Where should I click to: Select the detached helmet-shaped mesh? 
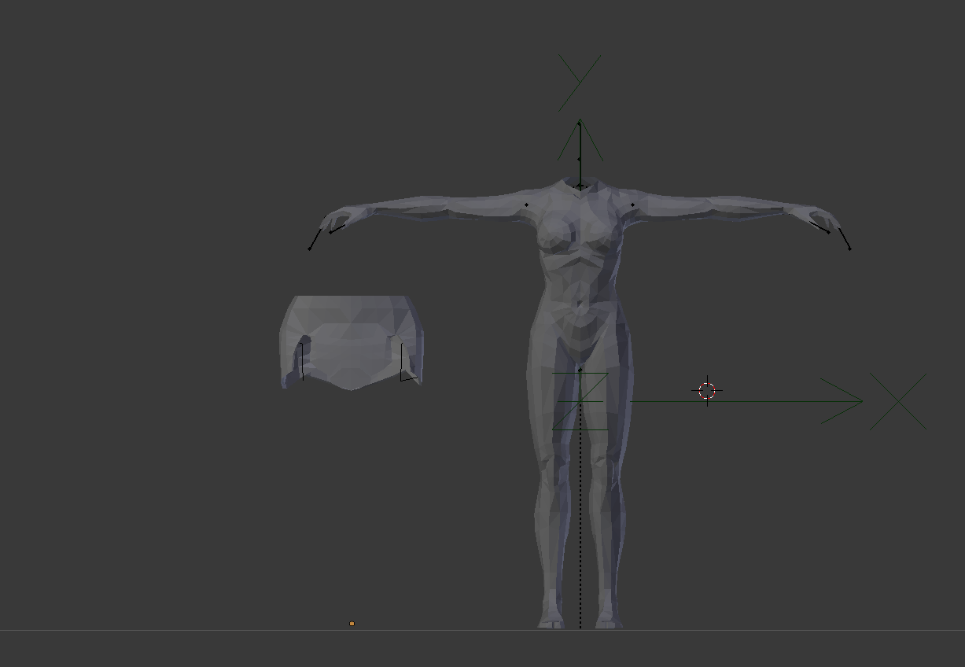[352, 342]
